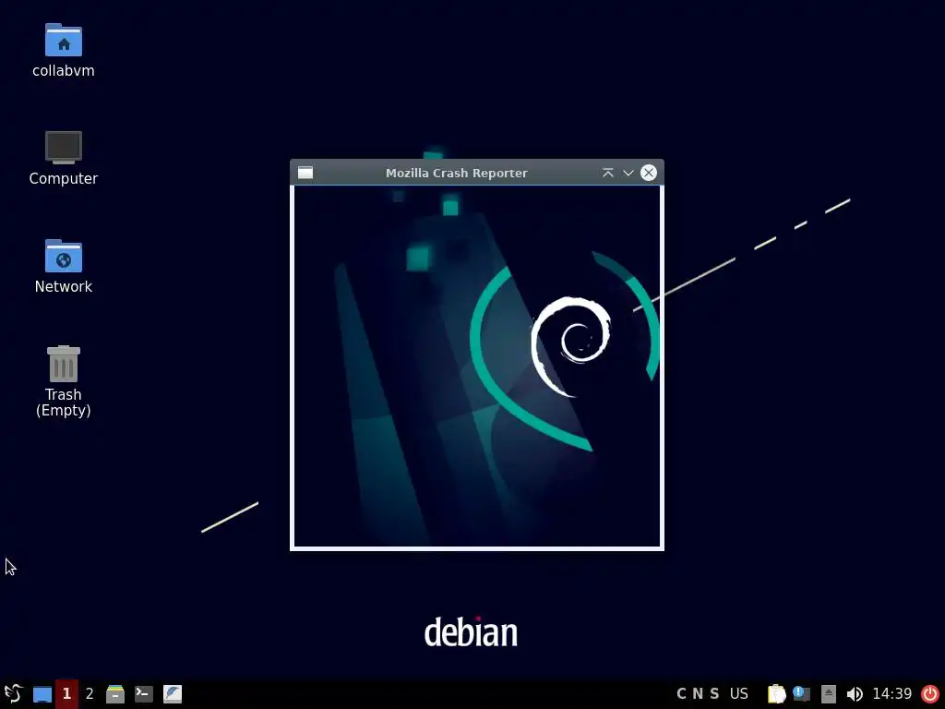Open the notification tray icon with exclamation
This screenshot has width=945, height=709.
point(801,694)
